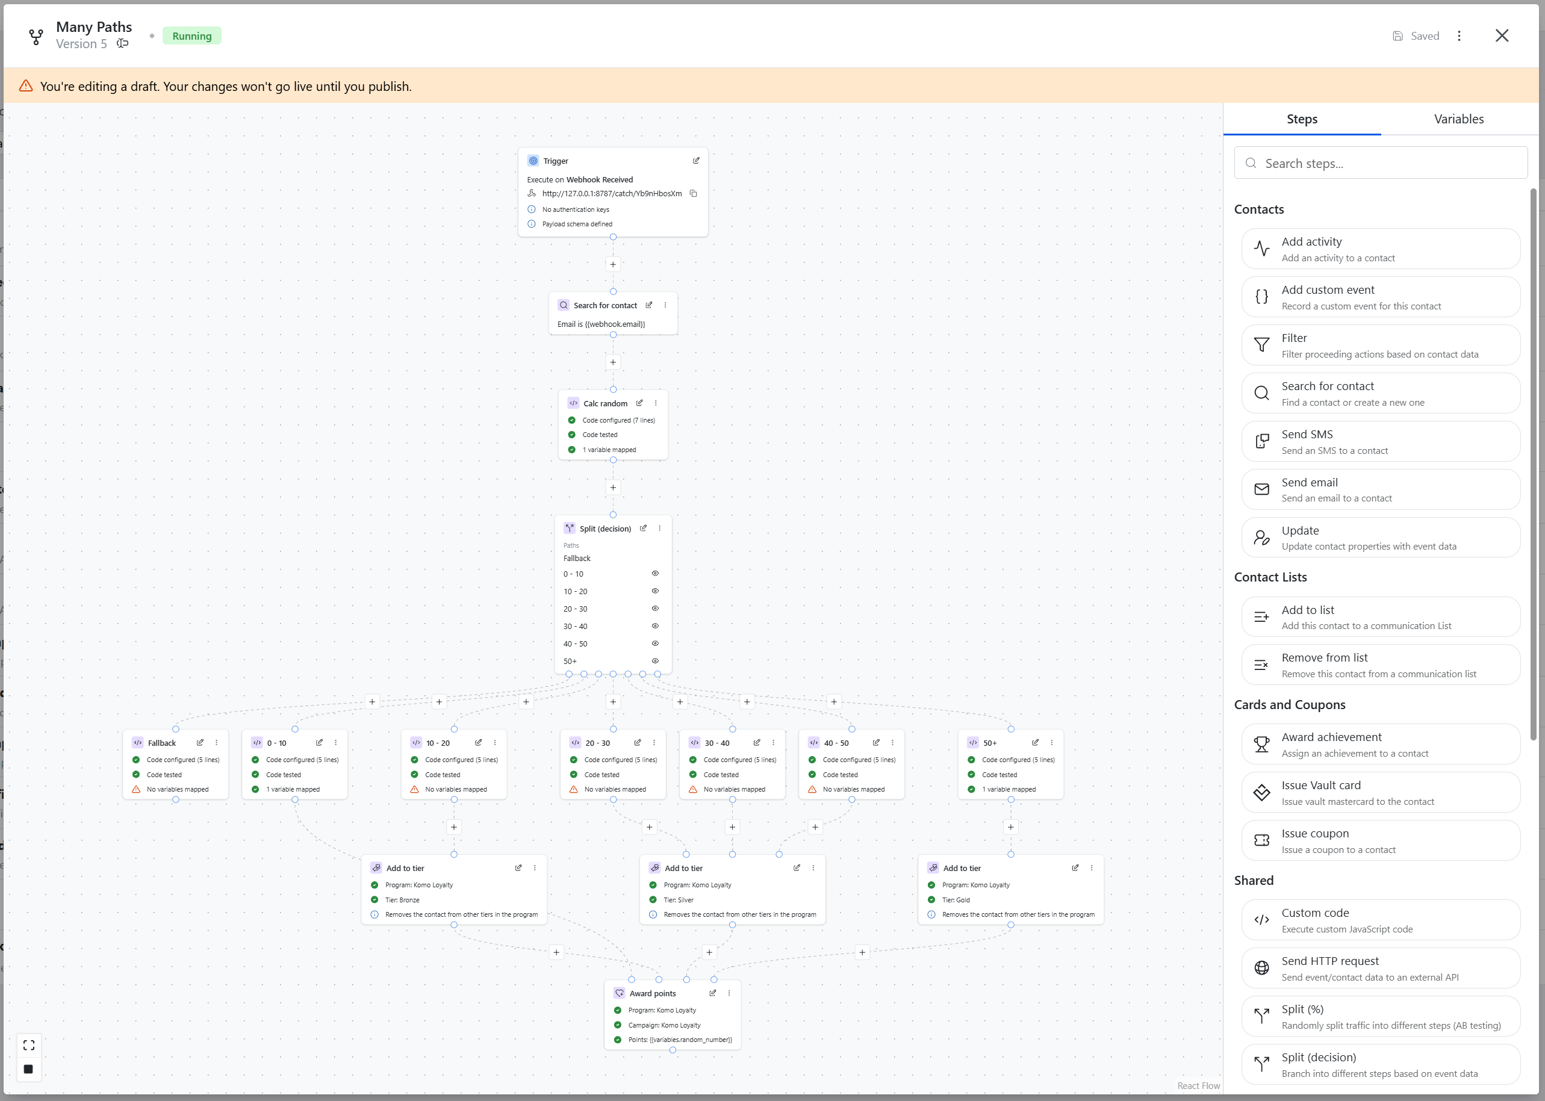1545x1101 pixels.
Task: Edit the Bronze Add to tier node
Action: coord(518,868)
